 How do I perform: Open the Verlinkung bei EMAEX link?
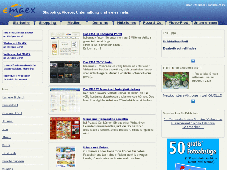pyautogui.click(x=17, y=54)
